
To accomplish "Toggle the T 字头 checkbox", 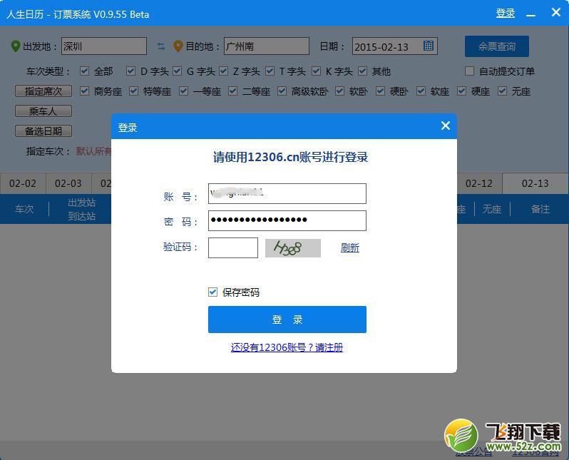I will [x=270, y=71].
